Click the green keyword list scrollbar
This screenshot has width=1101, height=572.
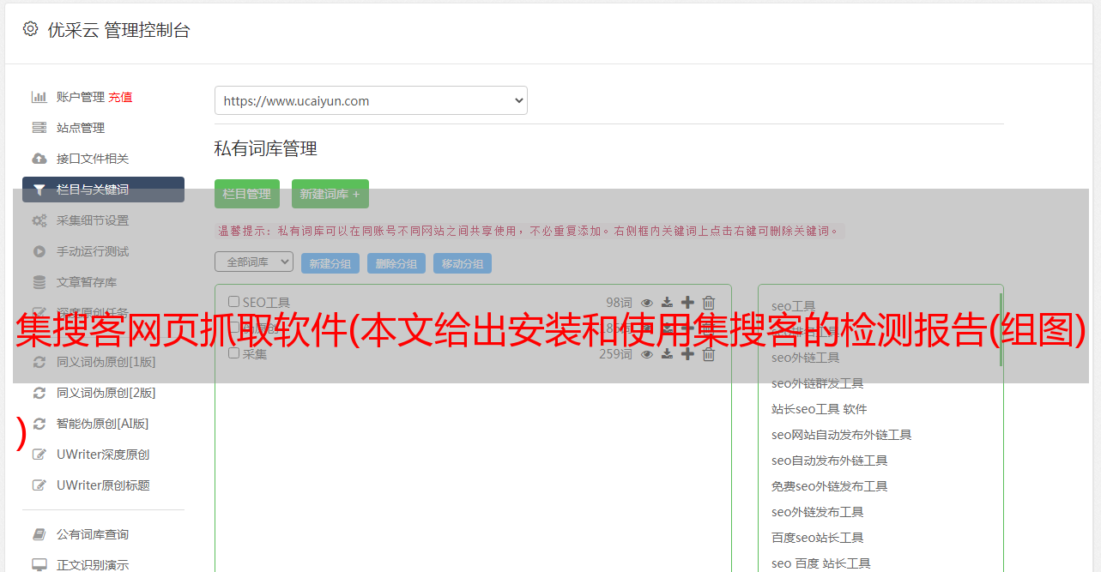(x=1001, y=330)
